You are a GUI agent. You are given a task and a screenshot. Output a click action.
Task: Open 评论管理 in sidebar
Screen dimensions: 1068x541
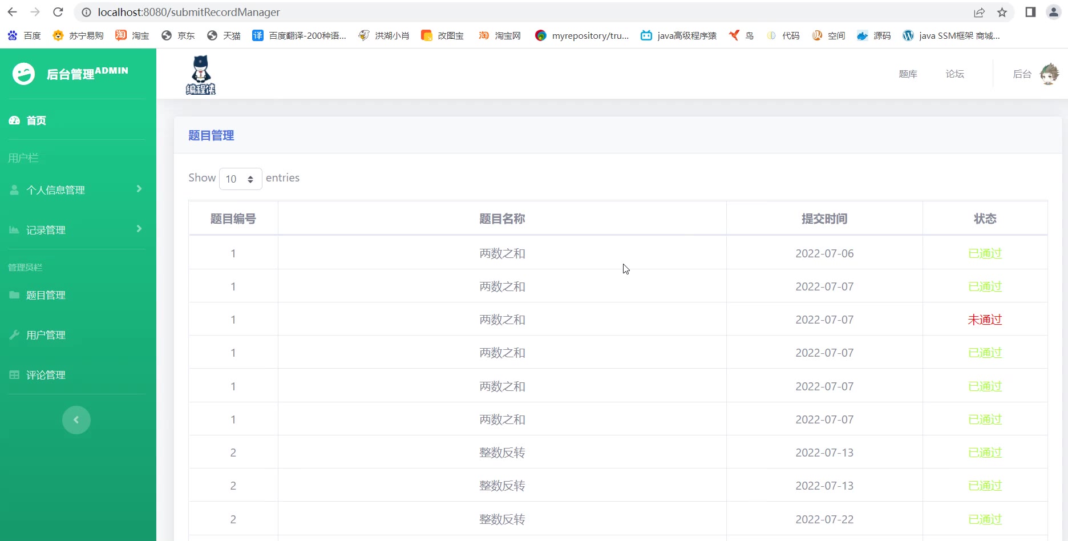click(x=38, y=375)
